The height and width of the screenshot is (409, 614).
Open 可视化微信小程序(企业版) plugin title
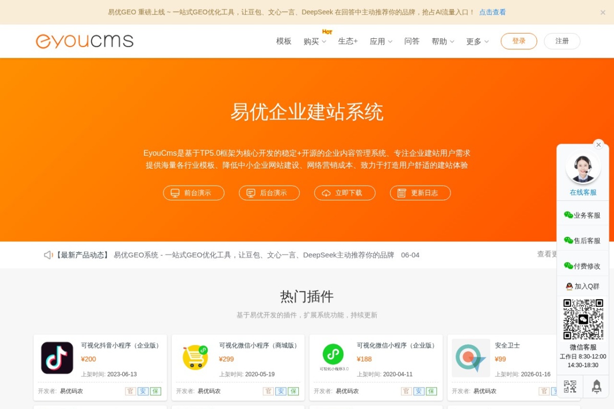pyautogui.click(x=397, y=346)
